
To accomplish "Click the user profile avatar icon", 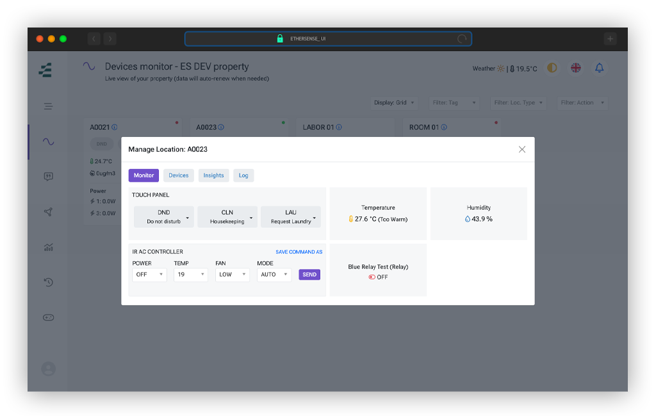I will coord(48,369).
